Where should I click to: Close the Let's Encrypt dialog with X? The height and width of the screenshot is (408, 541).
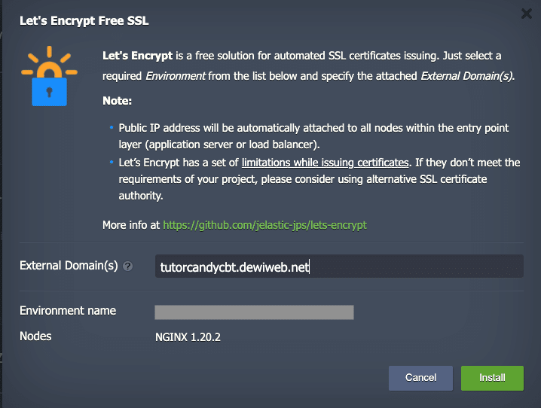tap(526, 14)
